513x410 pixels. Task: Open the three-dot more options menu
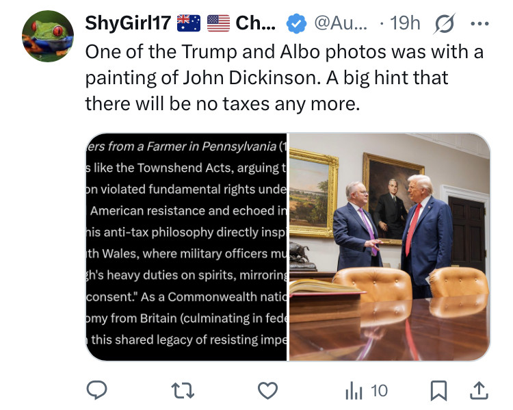[x=479, y=23]
